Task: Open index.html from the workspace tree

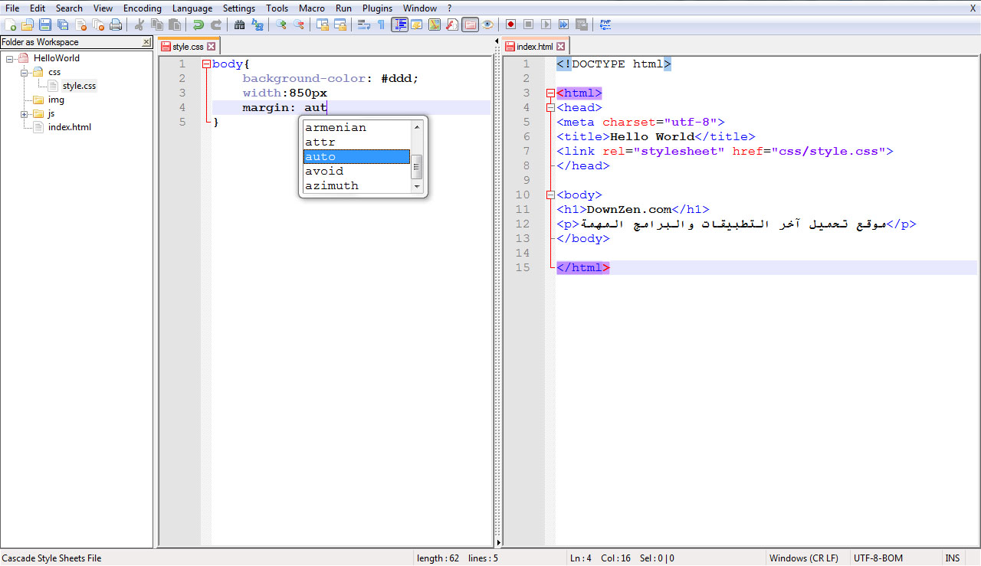Action: (69, 127)
